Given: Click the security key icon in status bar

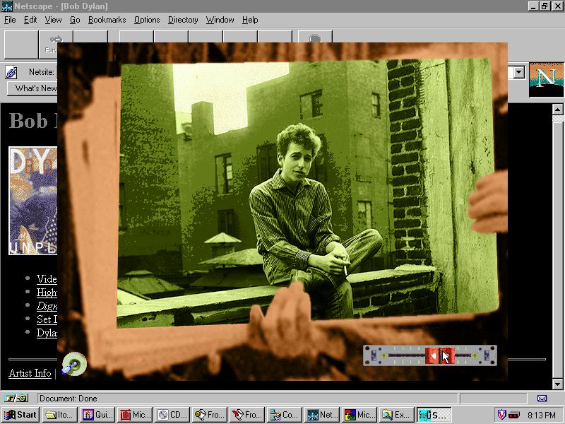Looking at the screenshot, I should 16,398.
